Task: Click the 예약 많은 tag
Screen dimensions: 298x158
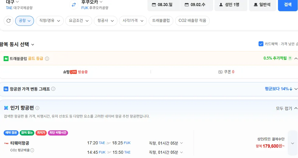Action: pos(11,133)
